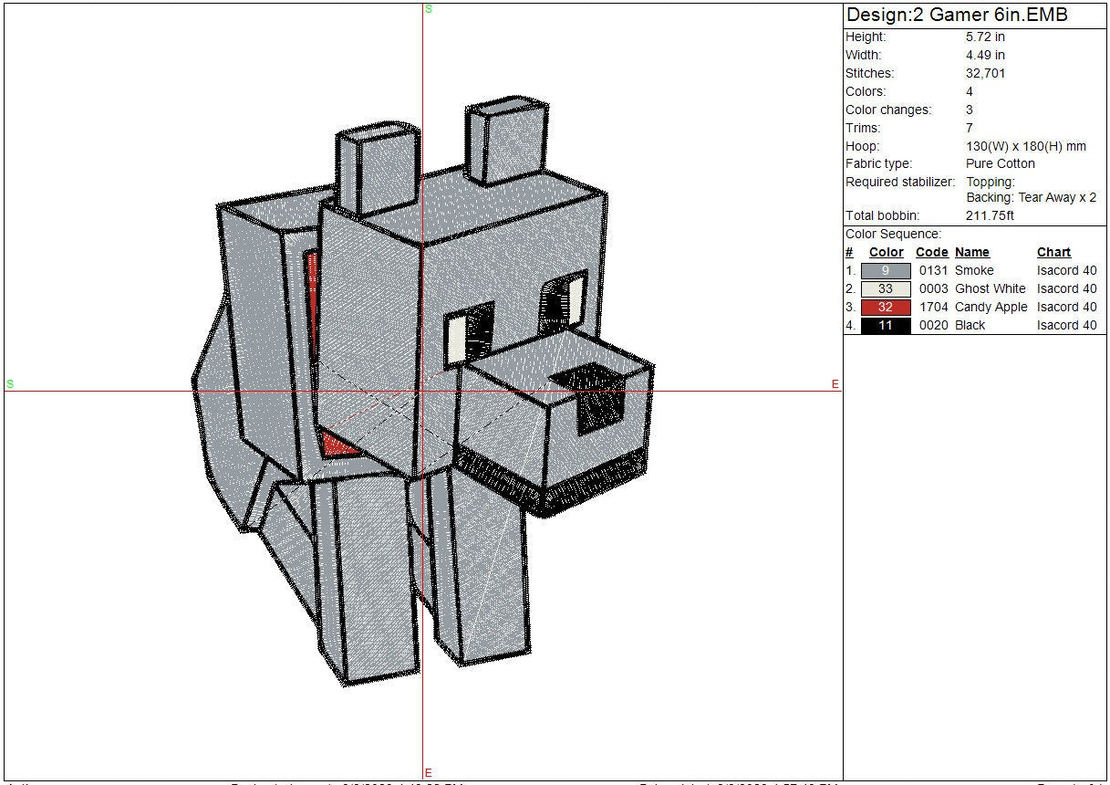1110x785 pixels.
Task: Click the stitches count value 32,701
Action: coord(985,73)
